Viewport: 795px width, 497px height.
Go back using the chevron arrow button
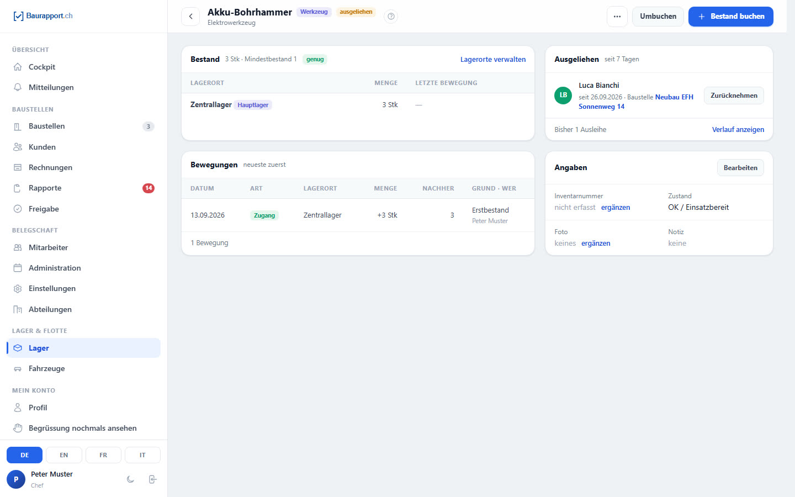190,17
